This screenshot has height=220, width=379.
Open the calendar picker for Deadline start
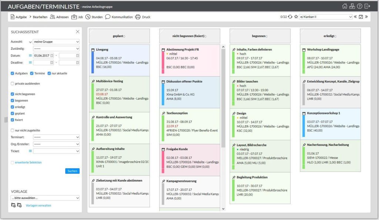point(52,63)
